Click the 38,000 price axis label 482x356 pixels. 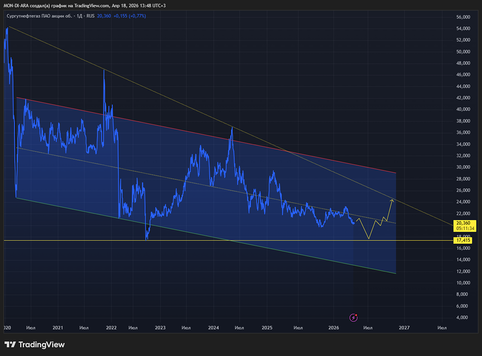coord(463,121)
